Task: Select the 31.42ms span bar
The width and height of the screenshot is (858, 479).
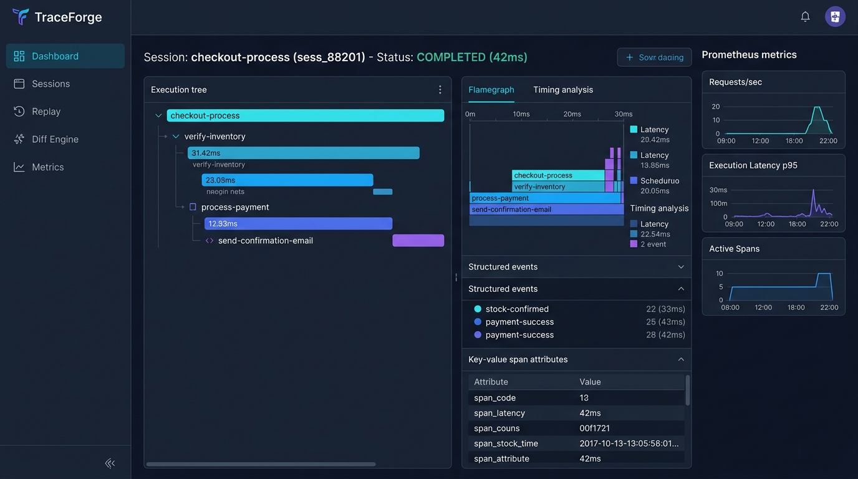Action: click(304, 153)
